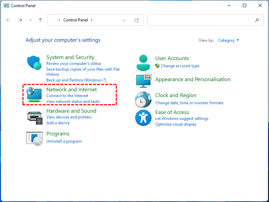
Task: Click the Programs disc icon
Action: [x=34, y=139]
